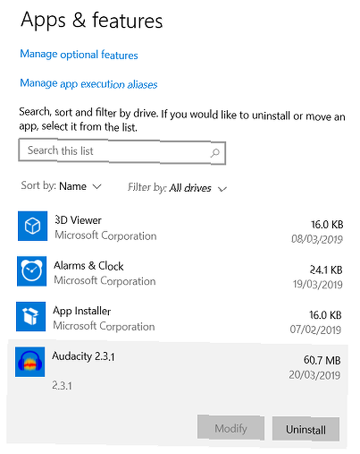Click 16.0 KB size of App Installer

[325, 315]
